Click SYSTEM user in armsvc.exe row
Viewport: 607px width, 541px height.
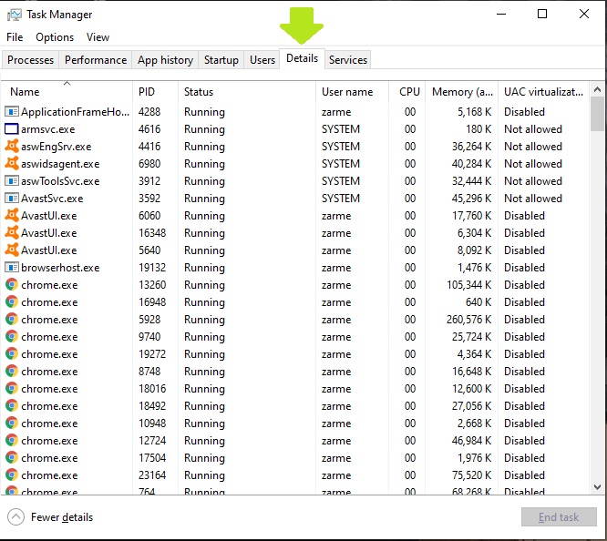tap(341, 129)
